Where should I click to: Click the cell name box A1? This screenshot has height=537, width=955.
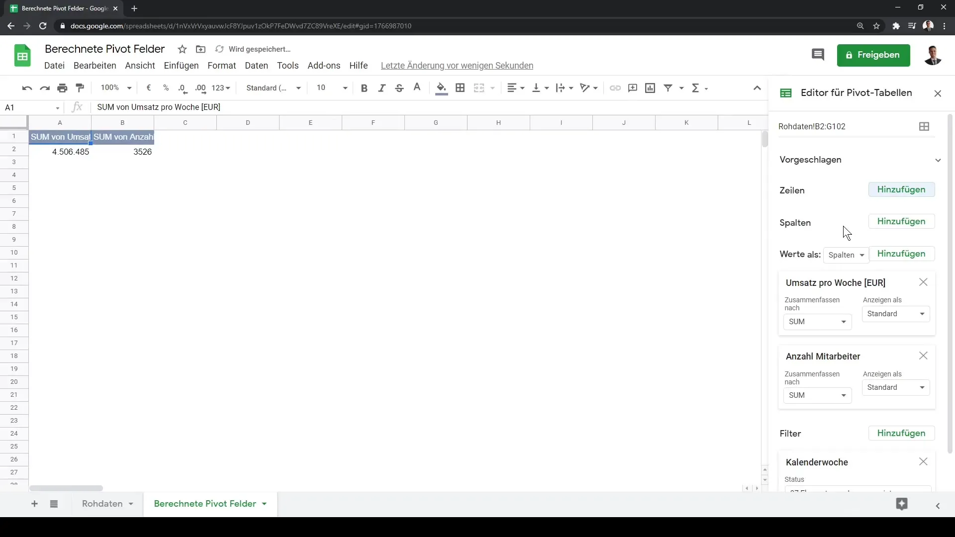pos(32,107)
